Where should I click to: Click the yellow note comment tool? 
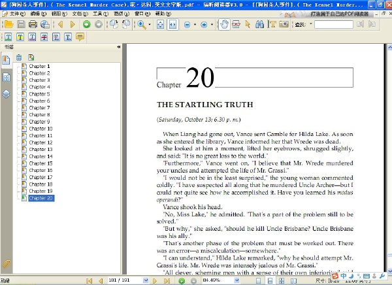click(x=80, y=37)
